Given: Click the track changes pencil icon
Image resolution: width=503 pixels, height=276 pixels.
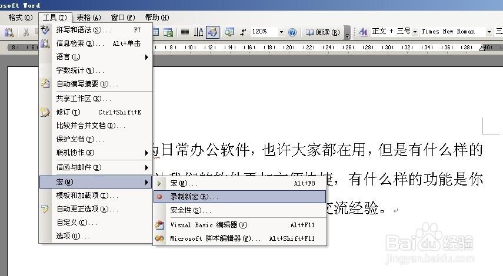Looking at the screenshot, I should pyautogui.click(x=45, y=112).
